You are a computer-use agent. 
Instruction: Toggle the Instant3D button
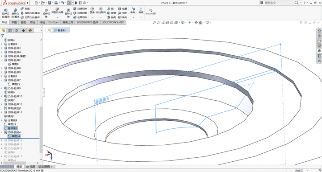coord(151,12)
